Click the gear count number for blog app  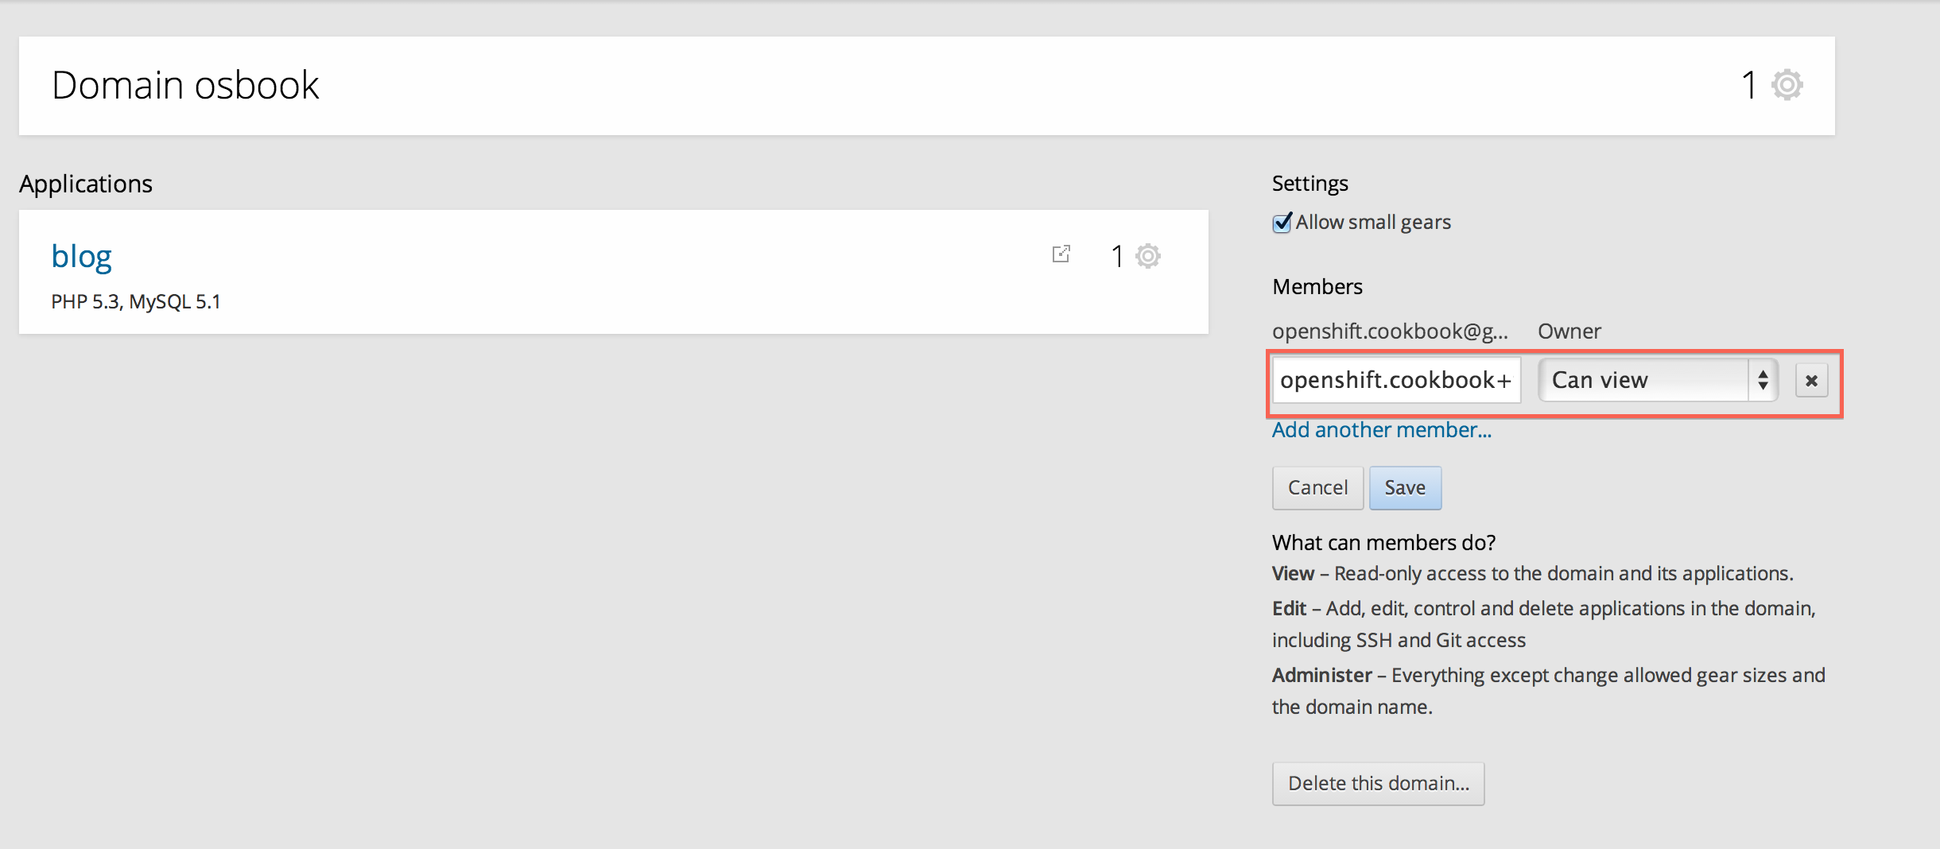1117,256
